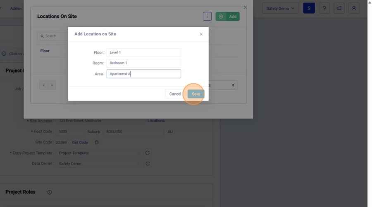372x207 pixels.
Task: Click the Area field with Apartment A
Action: [143, 74]
